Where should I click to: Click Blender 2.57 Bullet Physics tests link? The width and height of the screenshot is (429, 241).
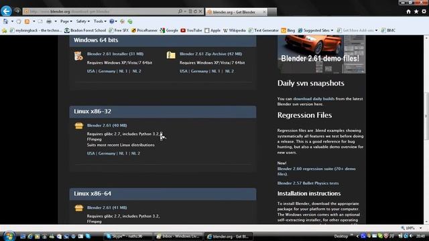coord(308,183)
